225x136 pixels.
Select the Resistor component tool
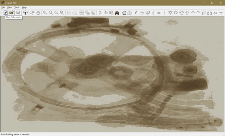153,13
